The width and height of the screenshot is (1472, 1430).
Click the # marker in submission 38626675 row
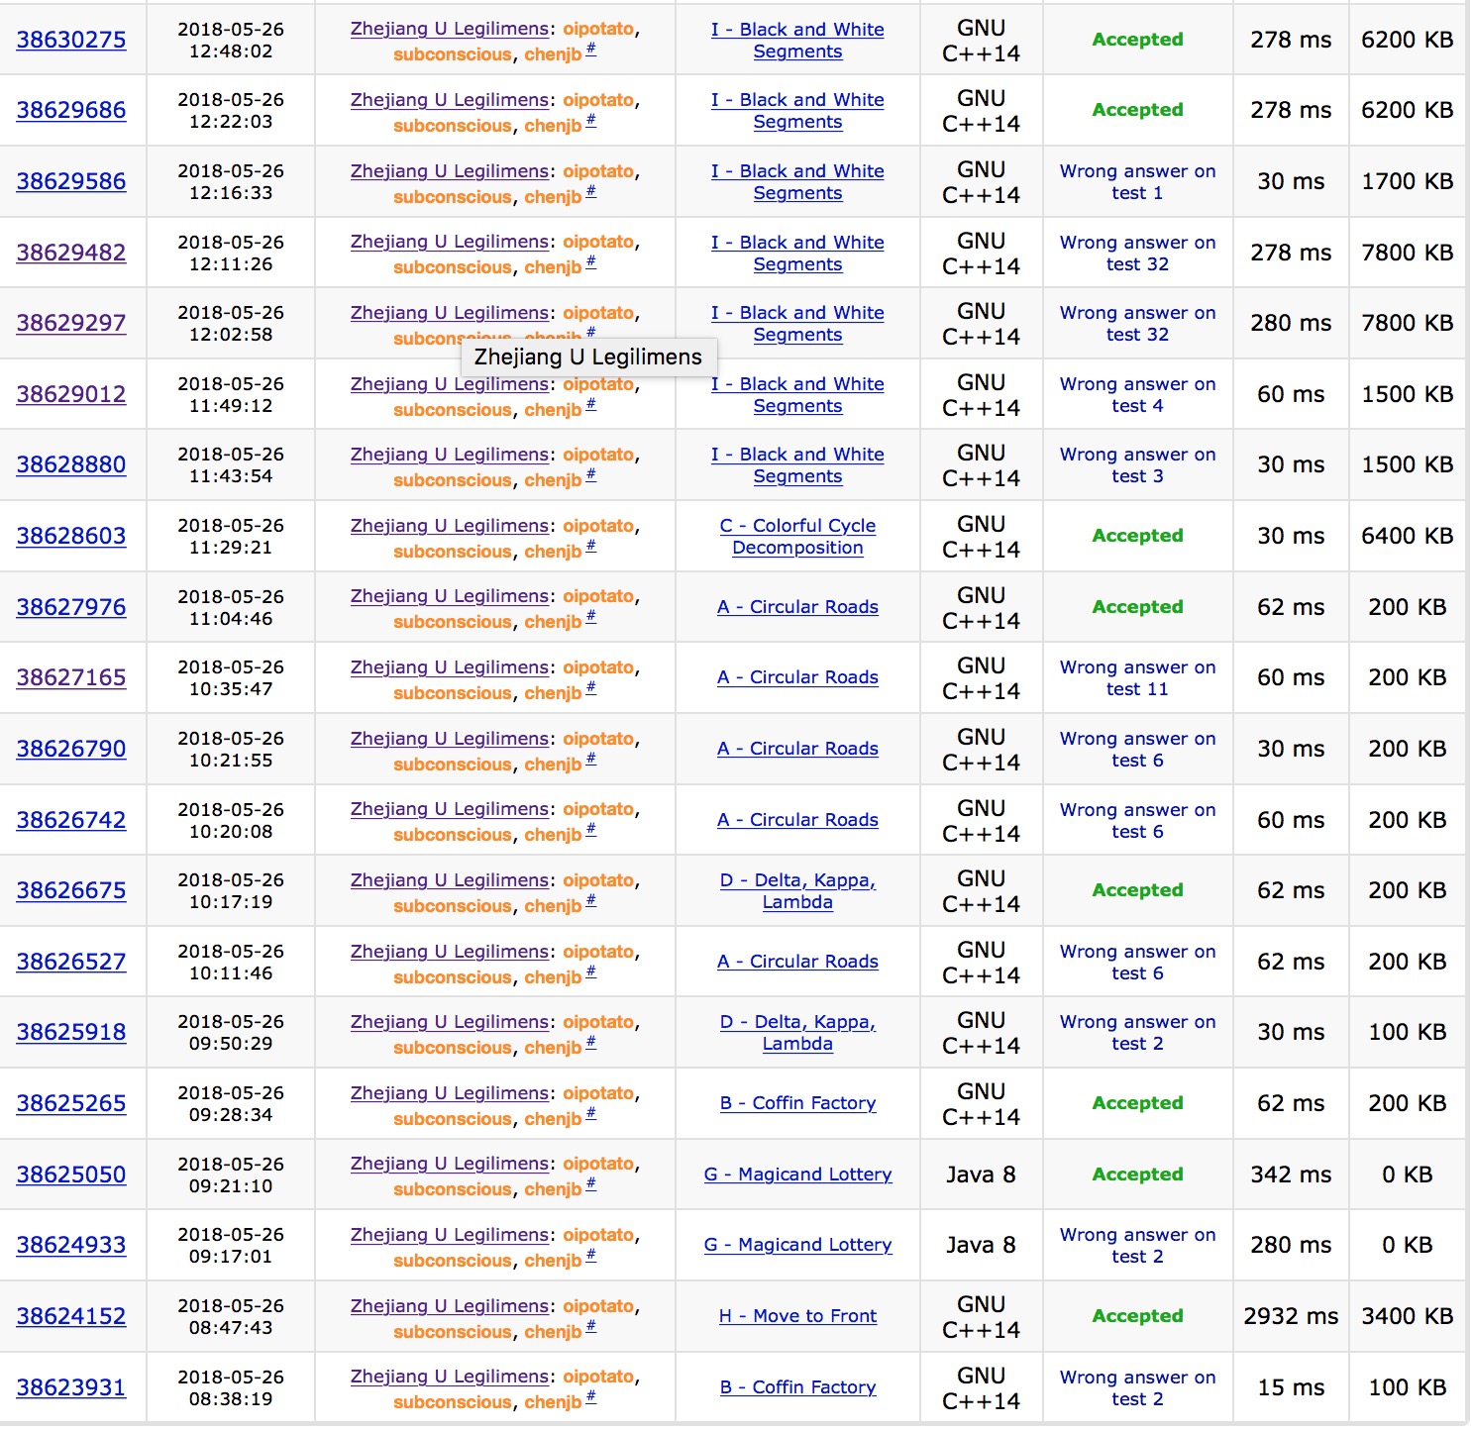(x=590, y=901)
